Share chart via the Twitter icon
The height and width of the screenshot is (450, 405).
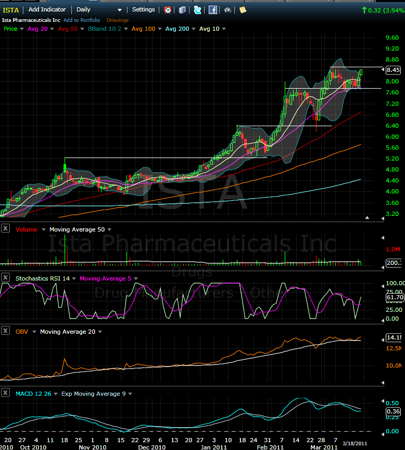(x=197, y=10)
